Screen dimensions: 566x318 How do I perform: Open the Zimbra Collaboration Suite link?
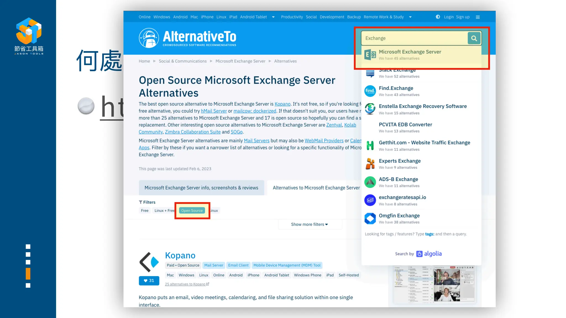tap(193, 132)
